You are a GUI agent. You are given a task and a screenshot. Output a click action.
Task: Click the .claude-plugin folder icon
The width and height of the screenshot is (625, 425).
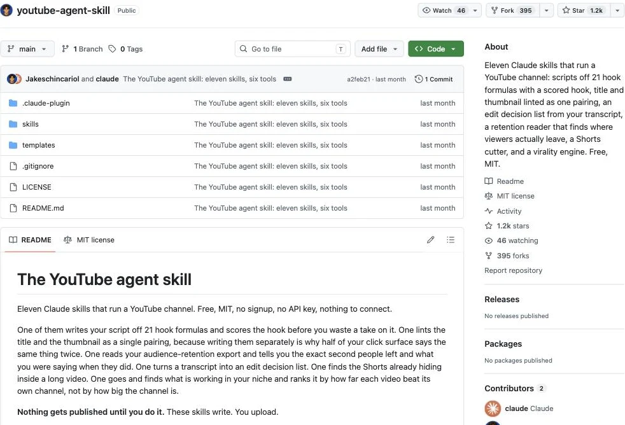(x=13, y=103)
